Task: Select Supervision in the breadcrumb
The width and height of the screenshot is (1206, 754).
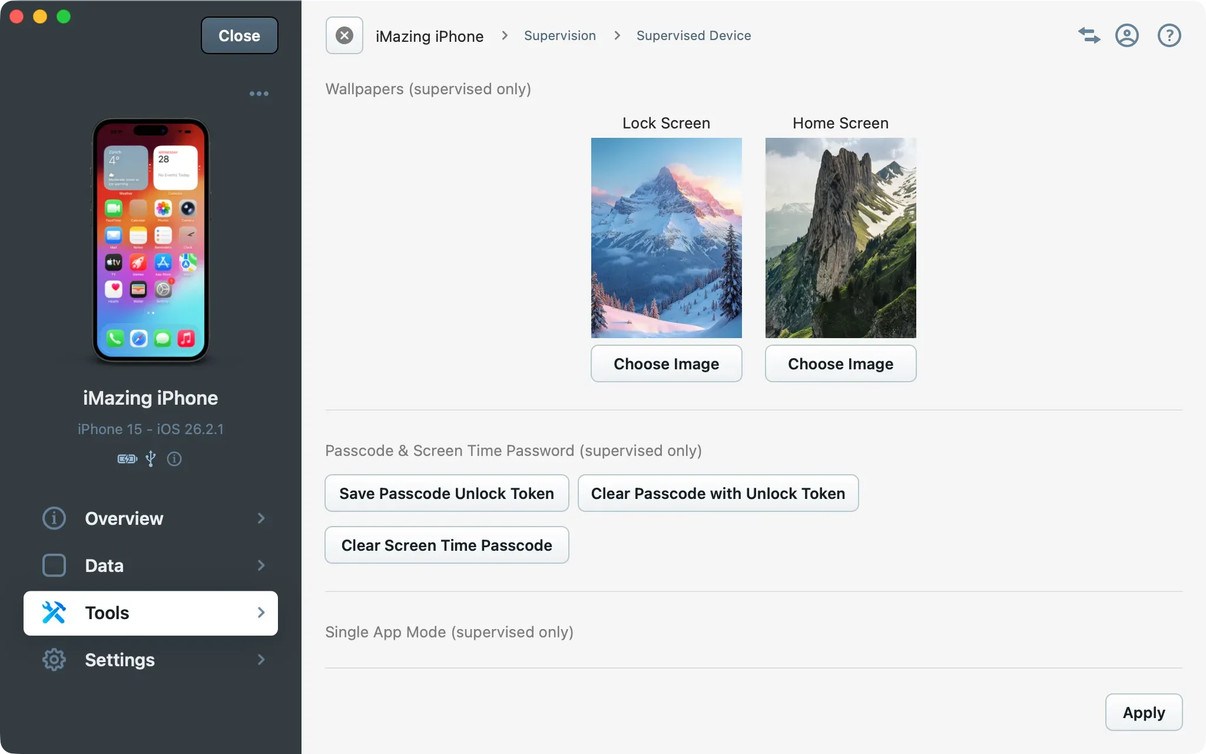Action: point(559,35)
